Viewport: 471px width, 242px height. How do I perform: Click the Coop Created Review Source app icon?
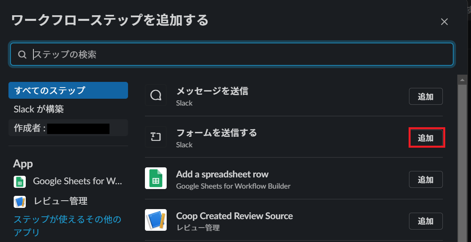tap(156, 220)
